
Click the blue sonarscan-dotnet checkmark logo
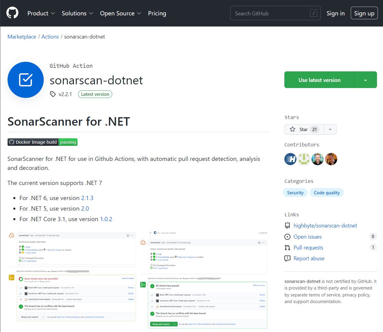[25, 80]
